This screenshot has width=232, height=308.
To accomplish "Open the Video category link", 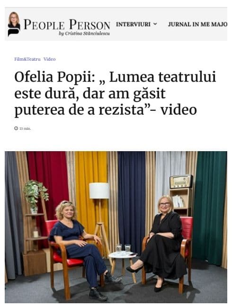I will tap(49, 59).
